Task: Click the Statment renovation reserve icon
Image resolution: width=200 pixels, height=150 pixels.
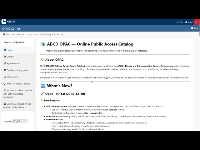Action: coord(5,104)
